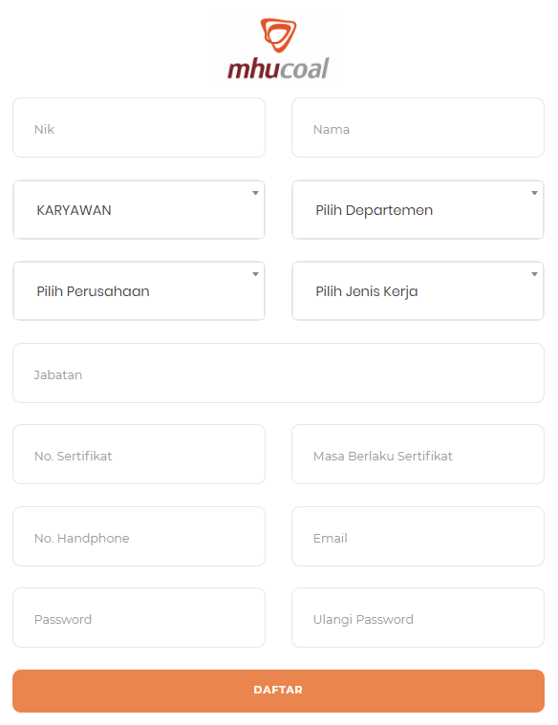This screenshot has width=558, height=725.
Task: Select the Pilih Perusahaan combo box
Action: pyautogui.click(x=139, y=290)
